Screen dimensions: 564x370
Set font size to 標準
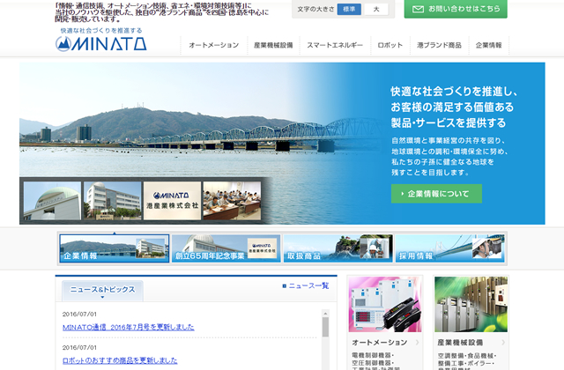(349, 9)
